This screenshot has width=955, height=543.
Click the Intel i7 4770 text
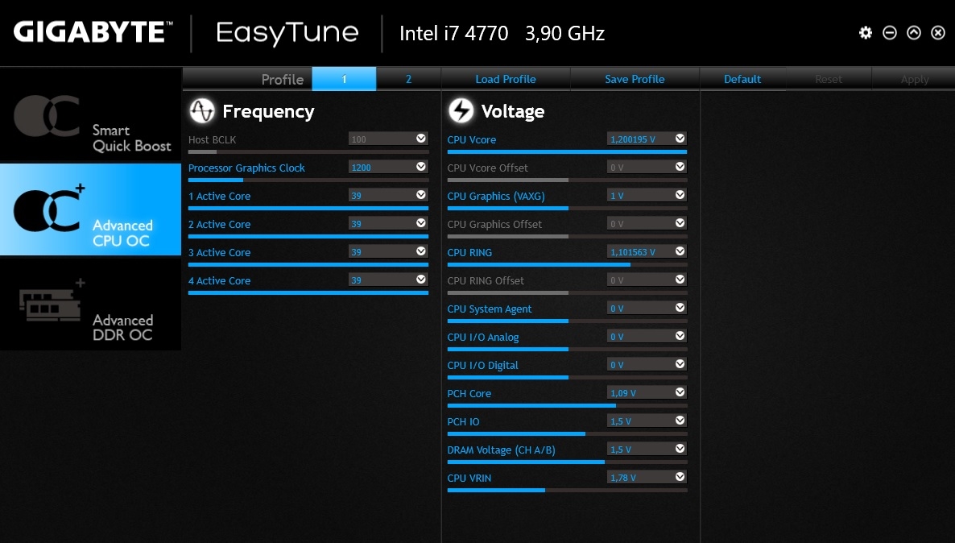(454, 33)
